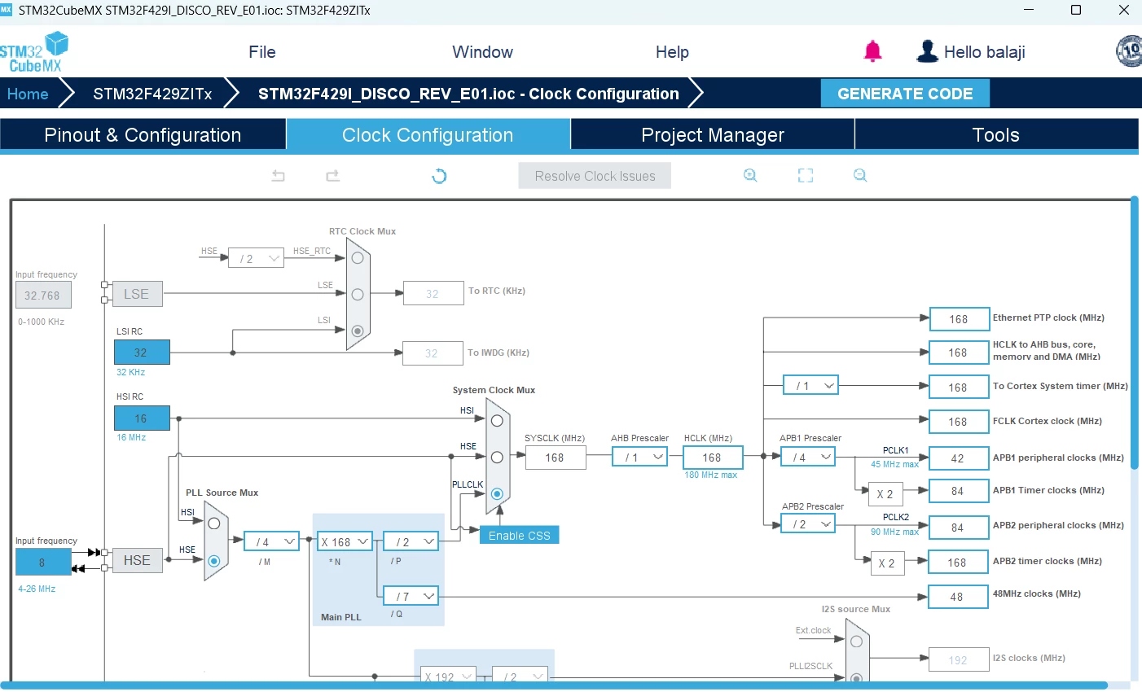This screenshot has width=1142, height=692.
Task: Open the Cortex System timer divider dropdown
Action: pyautogui.click(x=810, y=385)
